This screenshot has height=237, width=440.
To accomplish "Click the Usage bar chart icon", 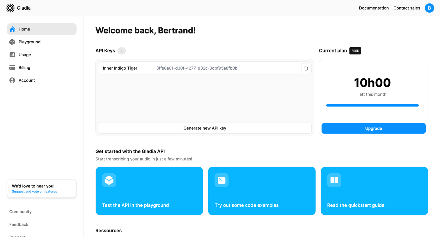I will 12,55.
